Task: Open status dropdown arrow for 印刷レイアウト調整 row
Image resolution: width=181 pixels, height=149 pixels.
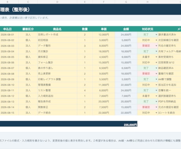Action: (x=156, y=79)
